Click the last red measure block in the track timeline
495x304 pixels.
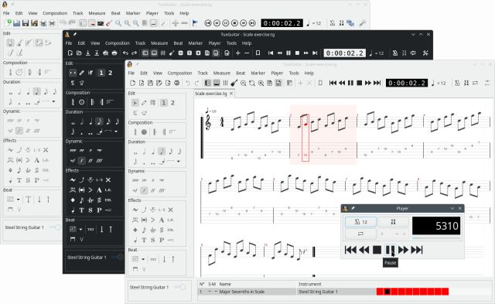445,292
